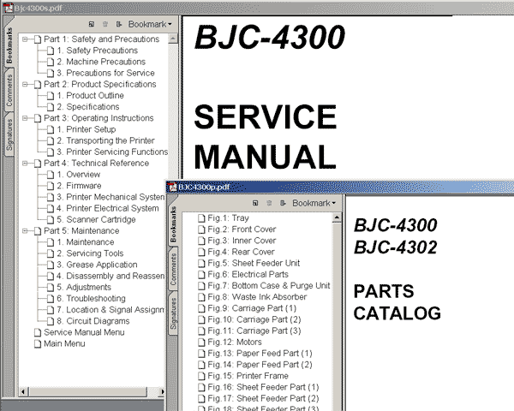Select Fig.8: Waste Ink Absorber bookmark
The image size is (514, 411).
[x=257, y=297]
